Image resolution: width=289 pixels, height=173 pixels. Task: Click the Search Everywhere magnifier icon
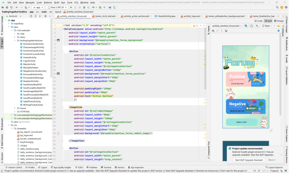[277, 7]
